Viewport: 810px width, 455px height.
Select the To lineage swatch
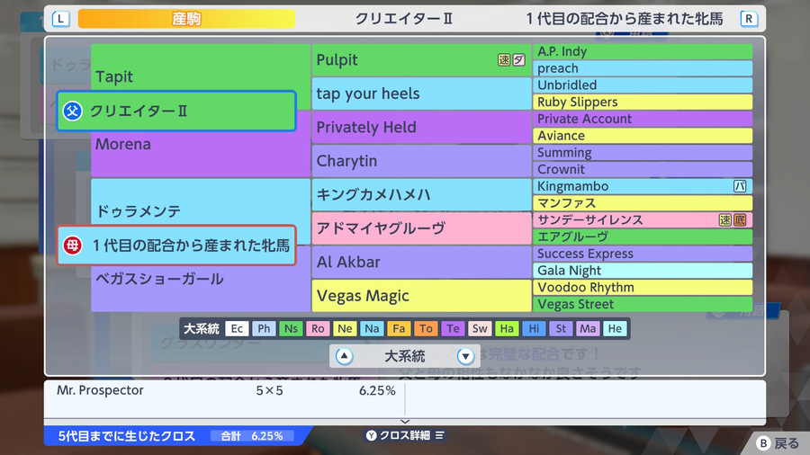[x=426, y=328]
